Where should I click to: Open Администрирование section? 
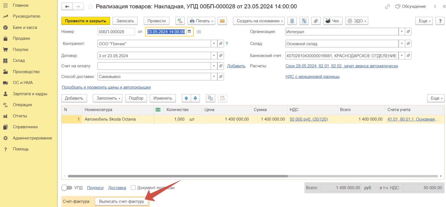32,138
